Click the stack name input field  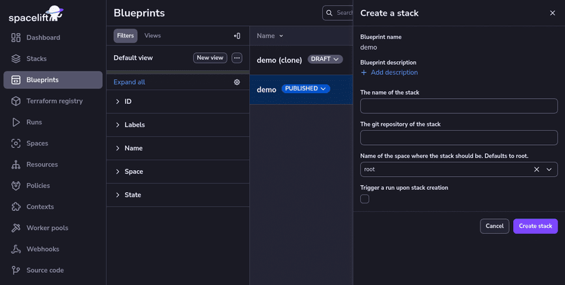coord(459,106)
